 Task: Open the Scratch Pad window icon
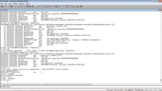[62, 7]
